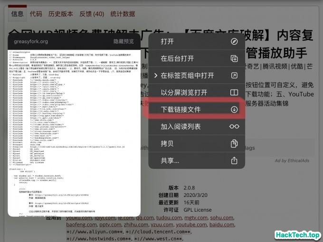Open the vzuu.com applies-to link
Screen dimensions: 323x242
(x=162, y=225)
